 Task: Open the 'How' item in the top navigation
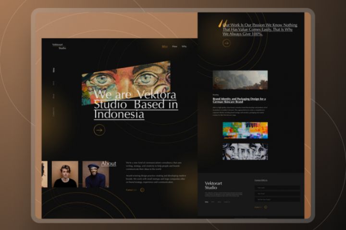click(x=174, y=46)
